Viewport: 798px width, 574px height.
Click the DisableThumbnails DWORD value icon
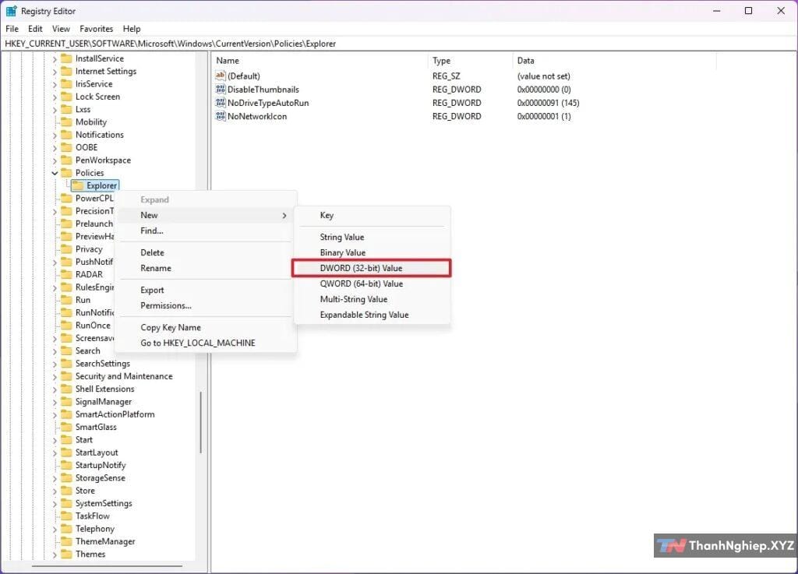pos(221,89)
